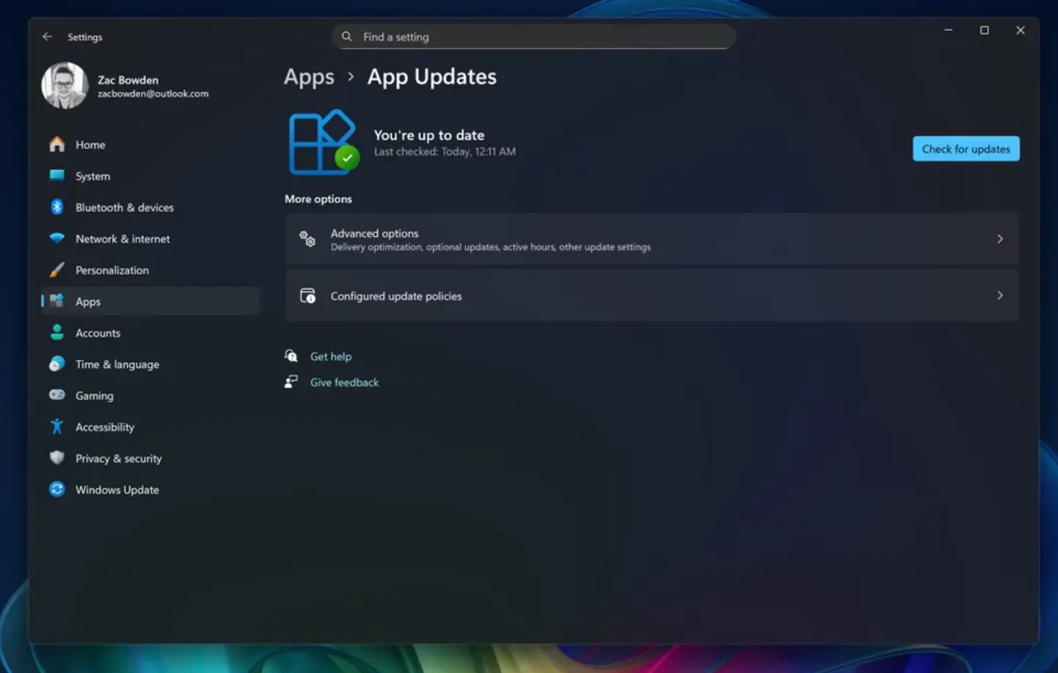The width and height of the screenshot is (1058, 673).
Task: Open Advanced options update settings
Action: [x=652, y=239]
